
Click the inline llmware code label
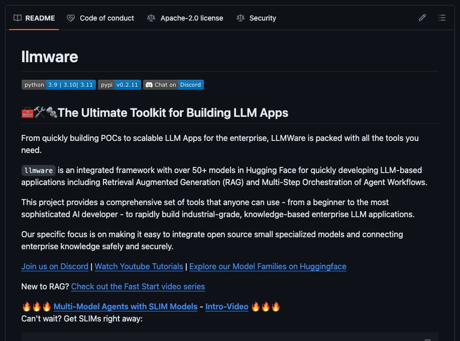point(39,170)
